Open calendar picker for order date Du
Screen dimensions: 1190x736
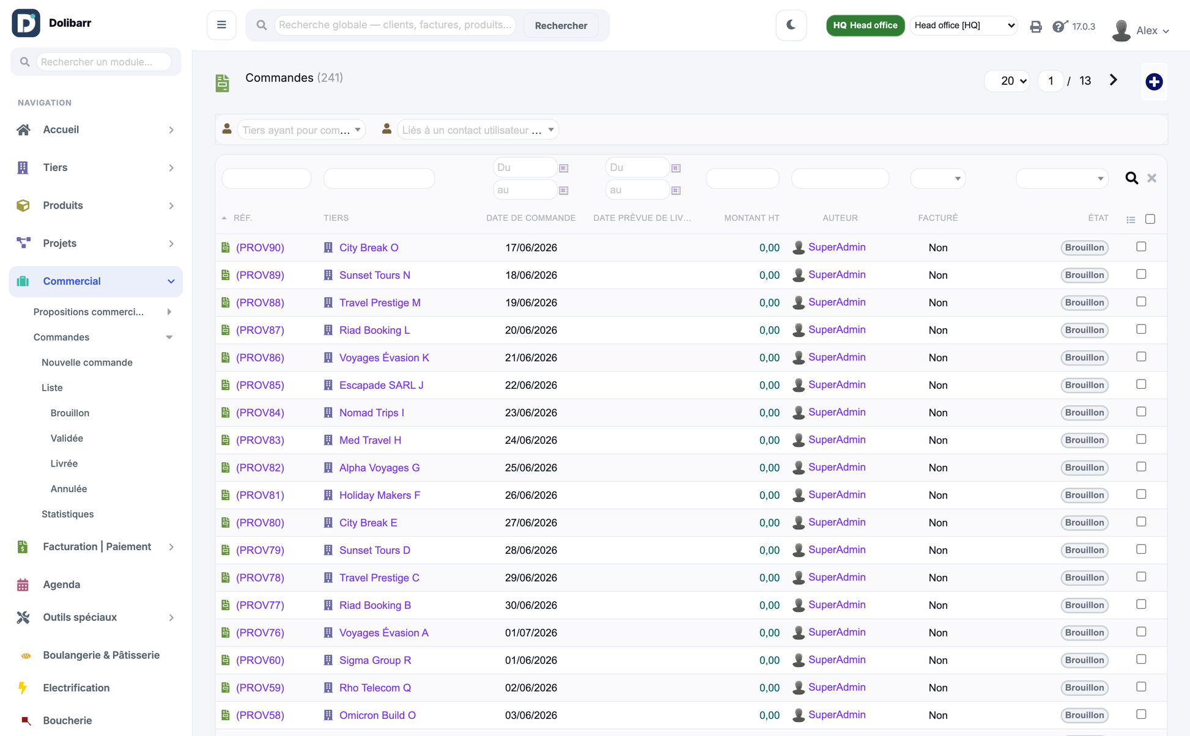(564, 168)
